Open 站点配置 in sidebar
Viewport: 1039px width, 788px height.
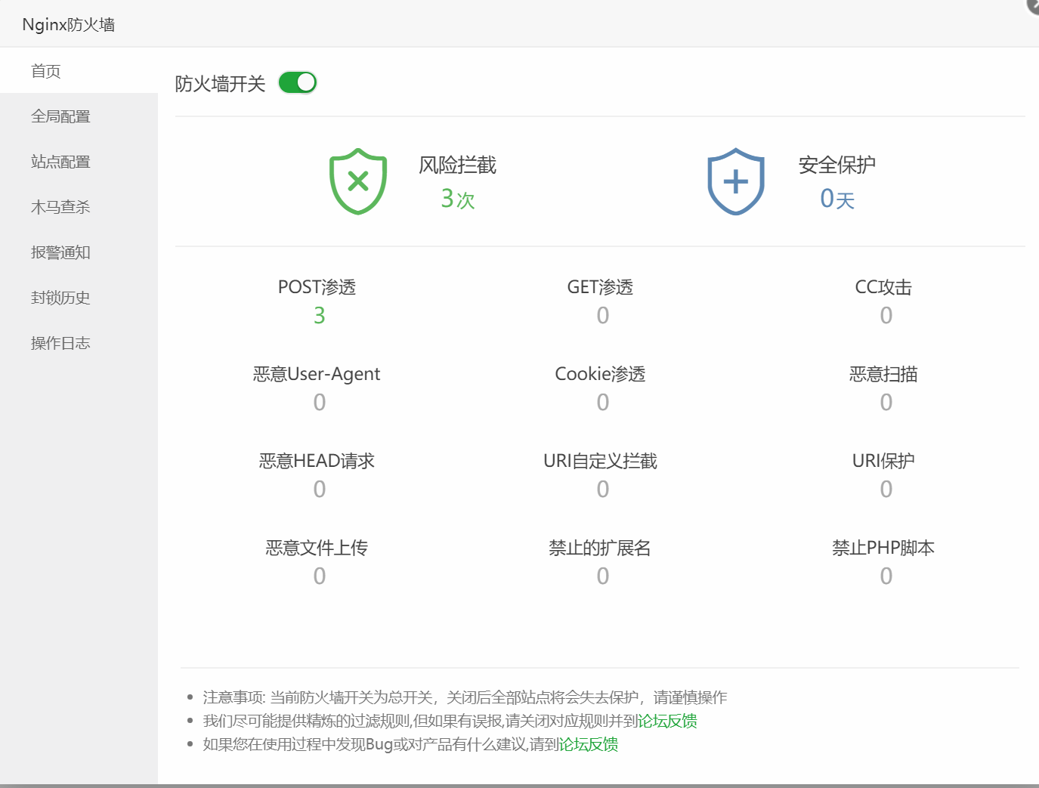(79, 162)
